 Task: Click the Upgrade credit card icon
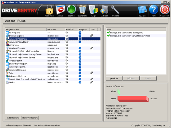[x=142, y=11]
